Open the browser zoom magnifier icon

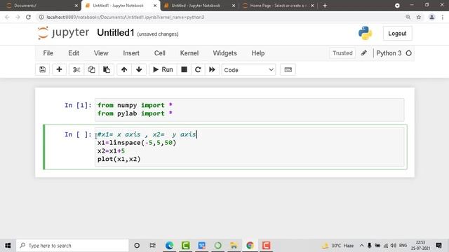coord(408,17)
